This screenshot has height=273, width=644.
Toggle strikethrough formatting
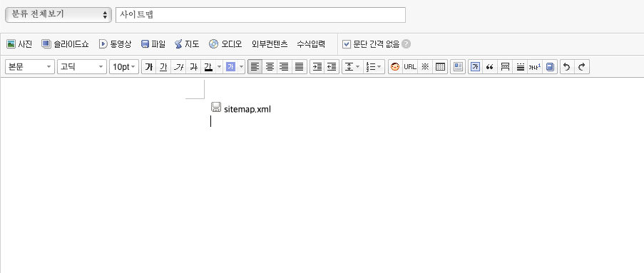coord(193,66)
